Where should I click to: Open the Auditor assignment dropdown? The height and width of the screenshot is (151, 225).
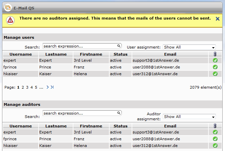pos(189,117)
